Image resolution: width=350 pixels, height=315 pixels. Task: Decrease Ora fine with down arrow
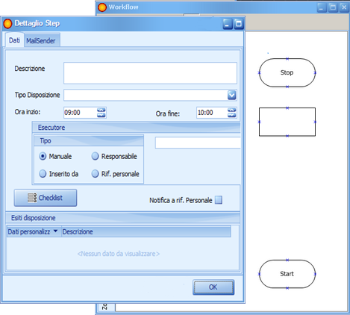click(x=232, y=115)
